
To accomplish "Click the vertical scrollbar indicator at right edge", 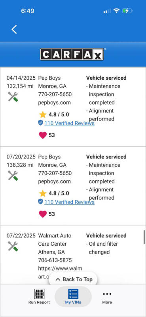I will tap(144, 237).
